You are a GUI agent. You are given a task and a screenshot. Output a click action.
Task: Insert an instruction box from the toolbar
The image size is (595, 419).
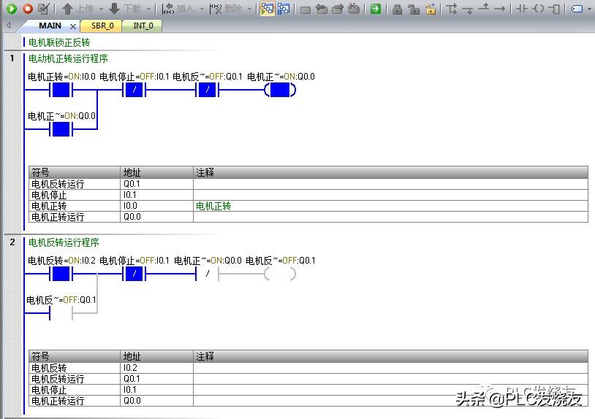[555, 9]
